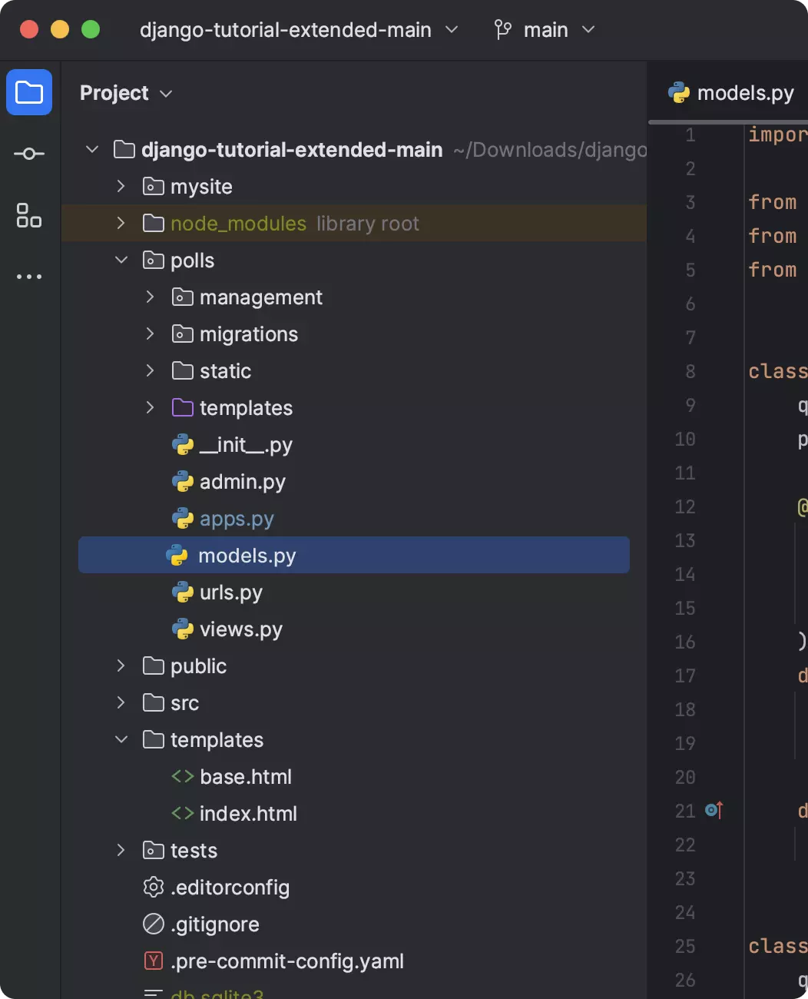Open the Structure tool window
This screenshot has width=808, height=999.
click(28, 216)
